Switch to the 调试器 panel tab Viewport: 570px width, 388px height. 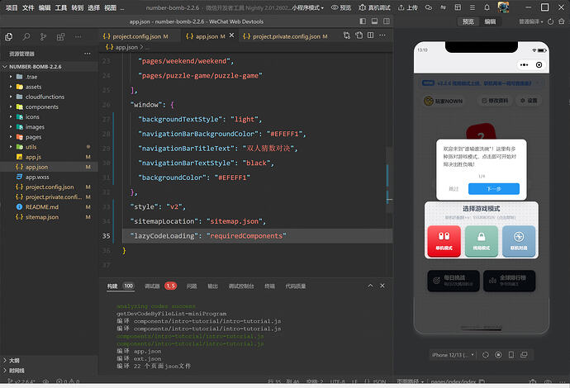tap(152, 286)
